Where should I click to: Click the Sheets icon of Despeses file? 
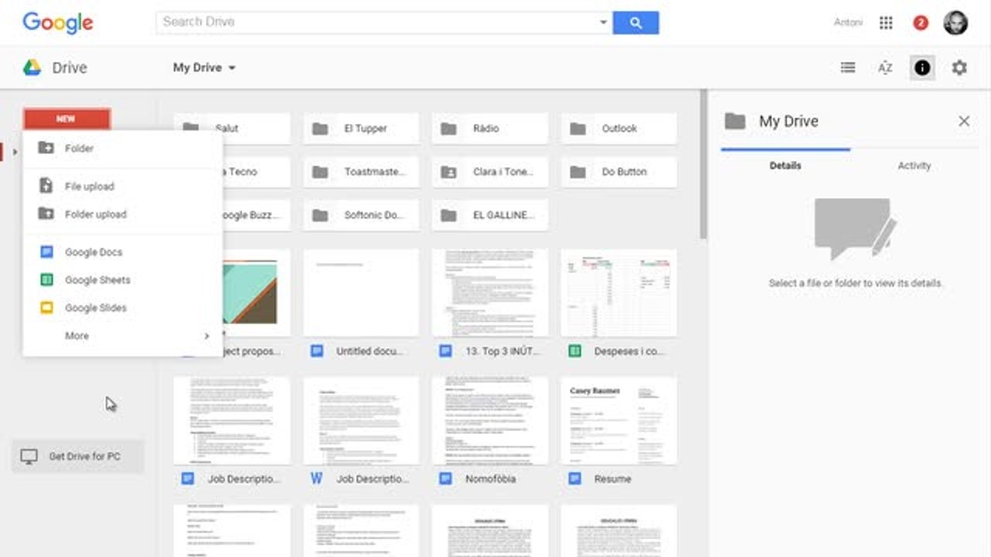click(574, 350)
